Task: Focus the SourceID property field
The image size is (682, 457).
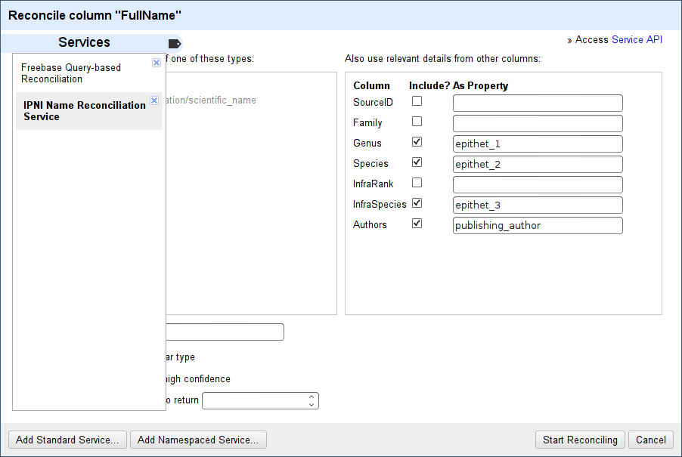Action: click(538, 103)
